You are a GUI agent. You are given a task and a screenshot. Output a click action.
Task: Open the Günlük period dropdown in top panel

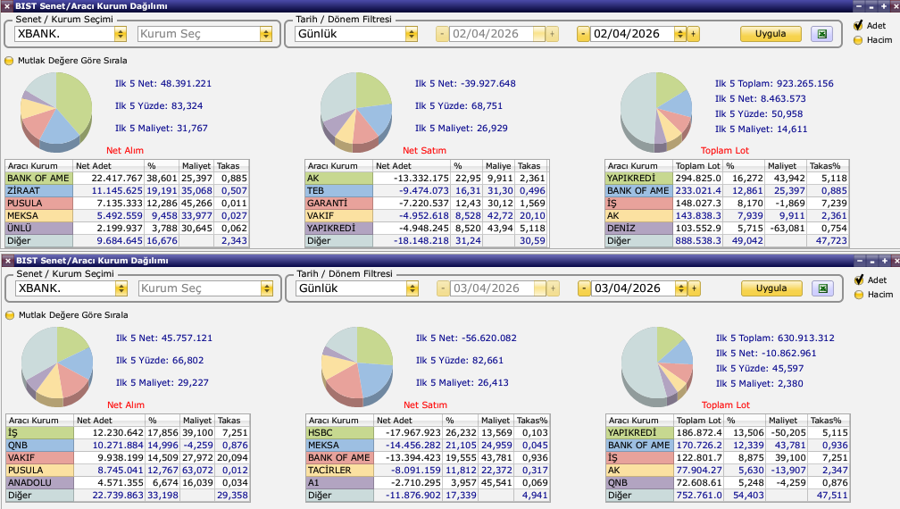pyautogui.click(x=411, y=34)
